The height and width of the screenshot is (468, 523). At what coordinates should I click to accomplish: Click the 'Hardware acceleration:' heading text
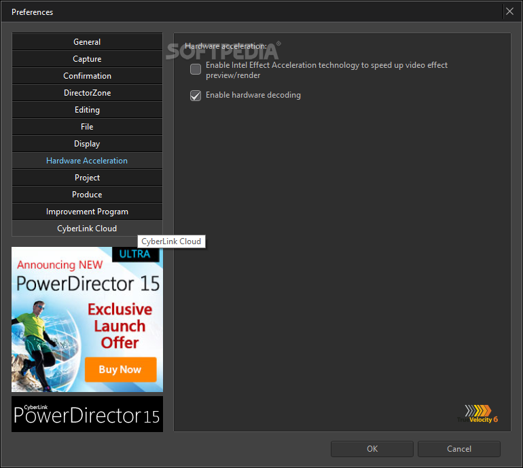coord(226,46)
